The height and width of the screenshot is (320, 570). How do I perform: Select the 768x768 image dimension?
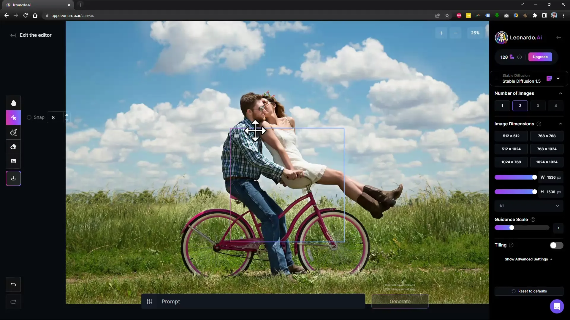(546, 136)
